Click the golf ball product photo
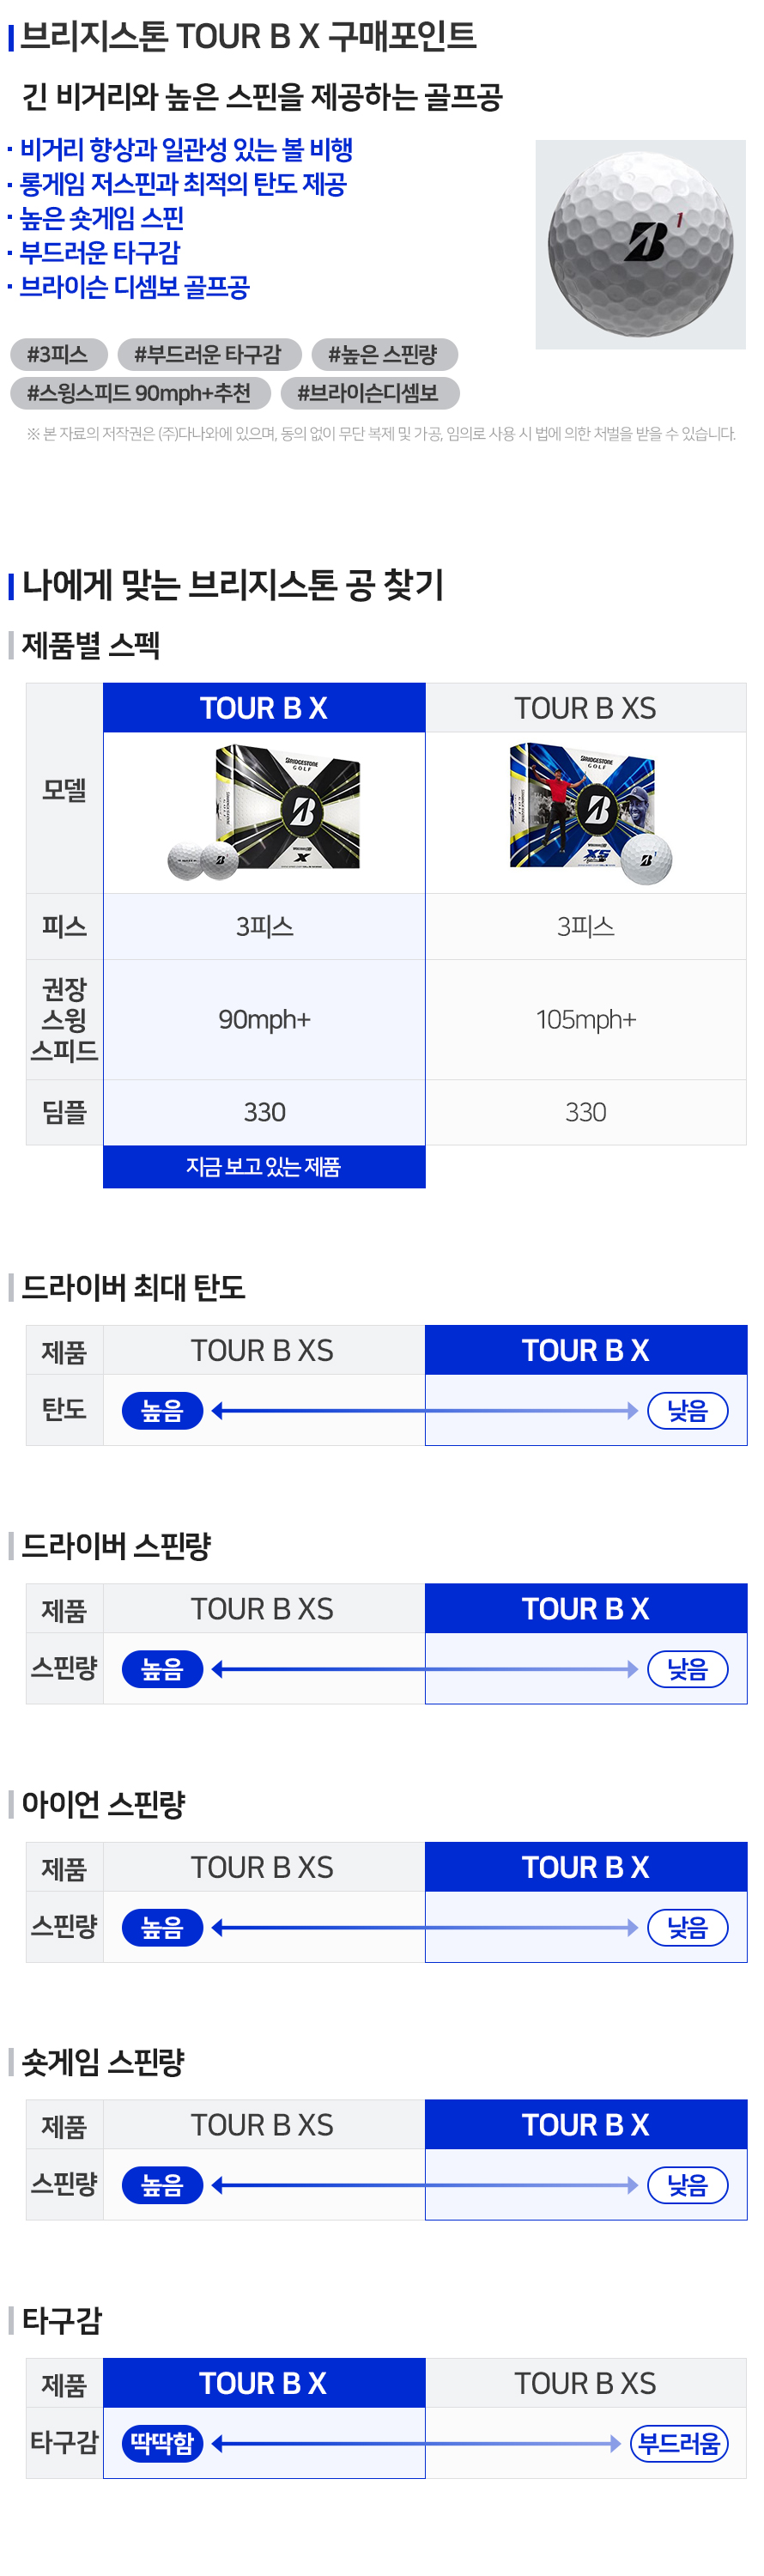Image resolution: width=764 pixels, height=2576 pixels. 640,245
